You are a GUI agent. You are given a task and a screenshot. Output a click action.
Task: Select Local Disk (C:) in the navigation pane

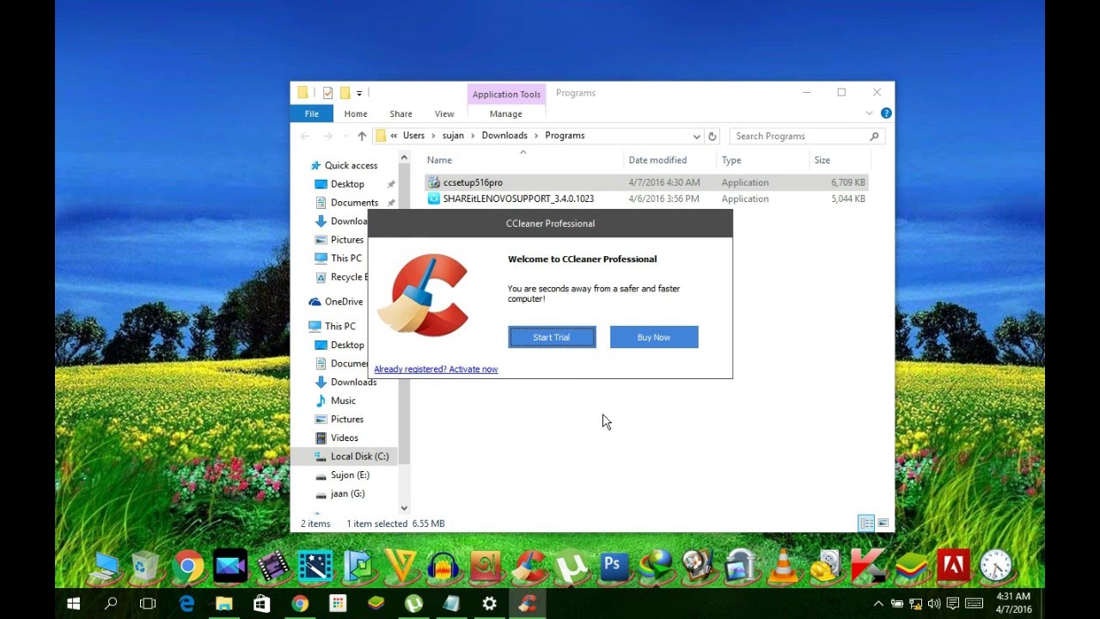coord(345,457)
